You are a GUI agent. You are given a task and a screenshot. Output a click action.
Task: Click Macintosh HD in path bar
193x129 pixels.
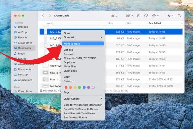49,91
